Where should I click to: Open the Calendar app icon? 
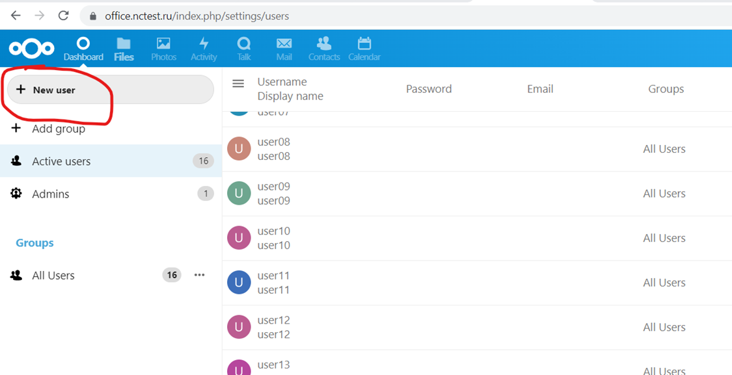364,48
